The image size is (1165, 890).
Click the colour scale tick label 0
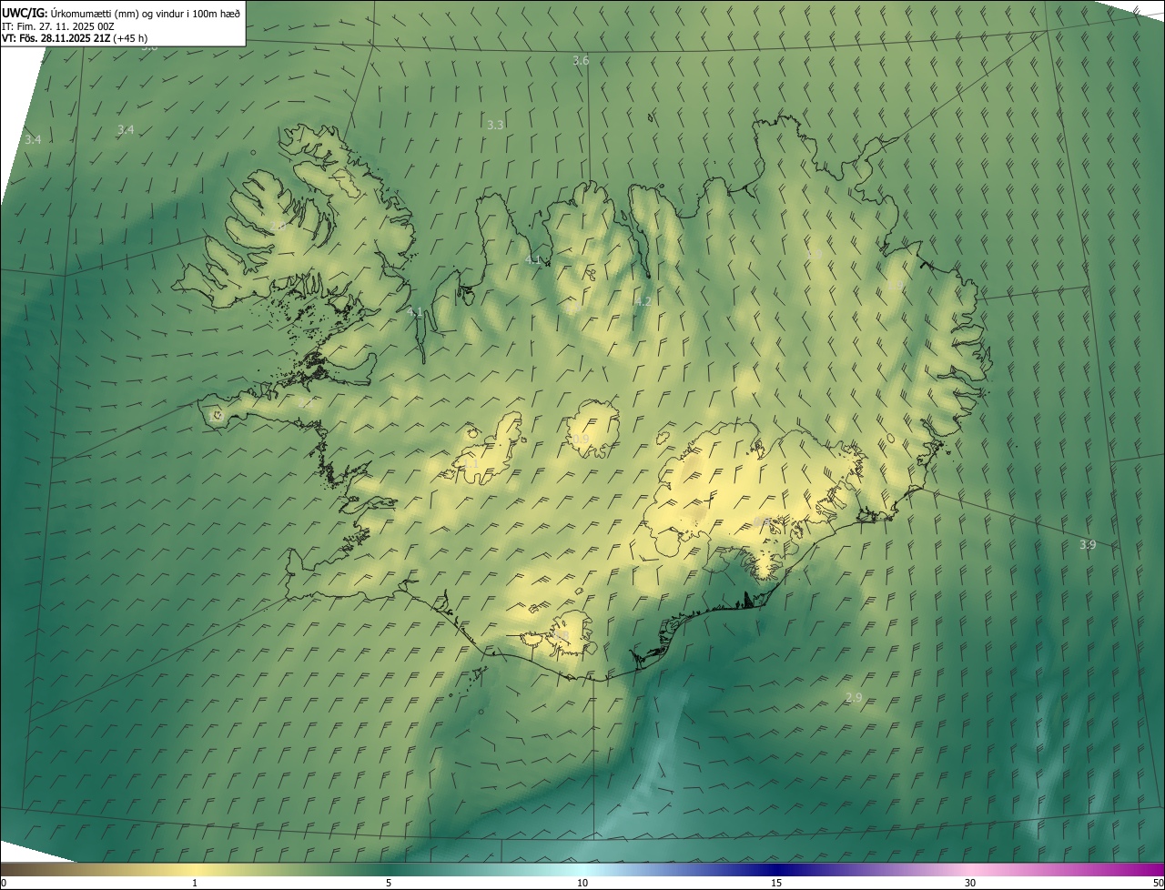click(x=4, y=883)
